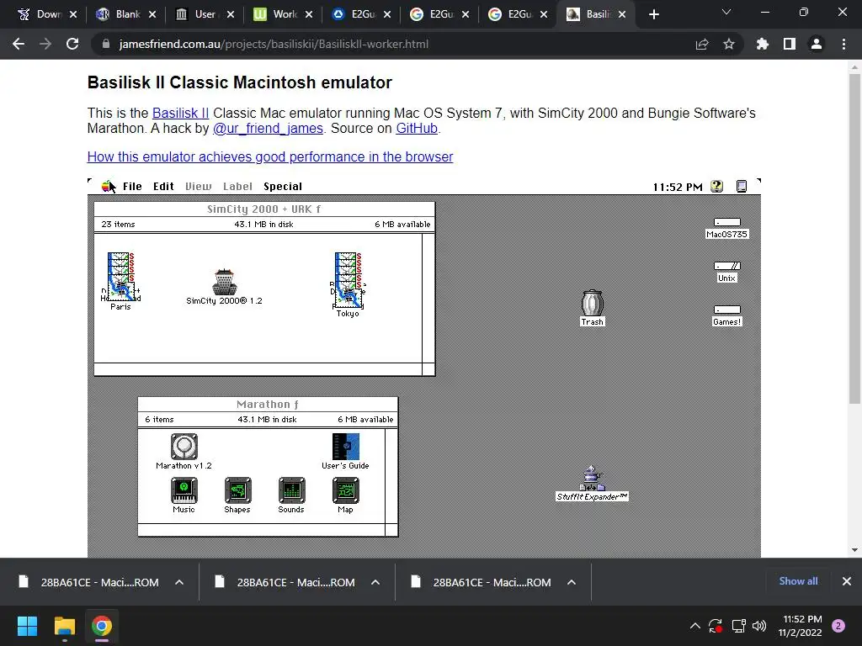Expand options for the second ROM download
Viewport: 862px width, 646px height.
[375, 582]
